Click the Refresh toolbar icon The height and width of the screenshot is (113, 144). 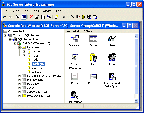pos(43,17)
